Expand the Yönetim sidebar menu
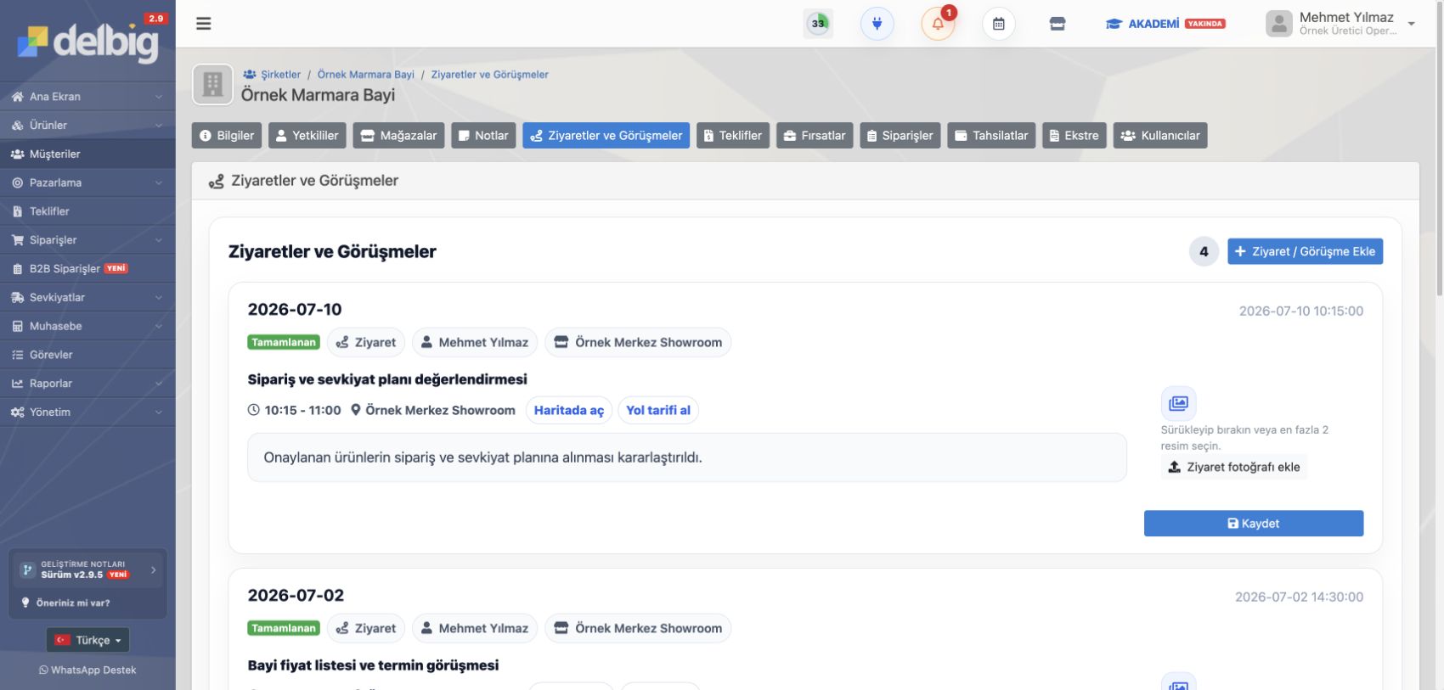The width and height of the screenshot is (1444, 690). [x=87, y=412]
